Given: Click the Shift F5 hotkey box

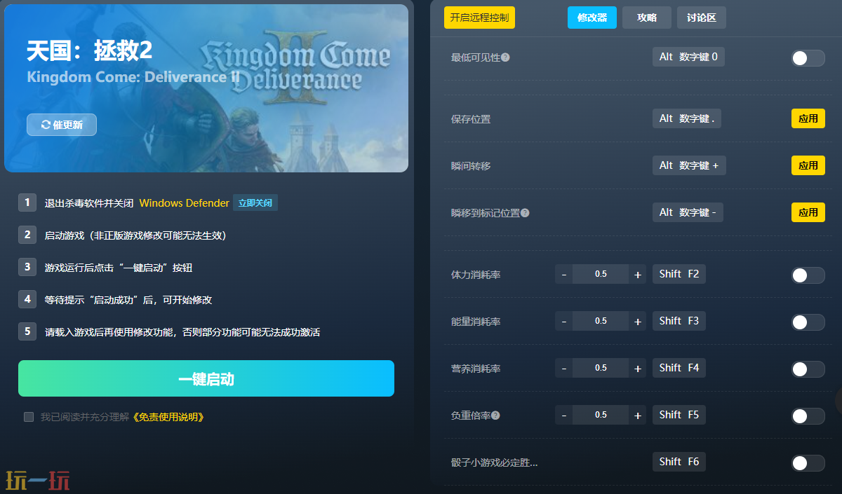Looking at the screenshot, I should pyautogui.click(x=679, y=415).
